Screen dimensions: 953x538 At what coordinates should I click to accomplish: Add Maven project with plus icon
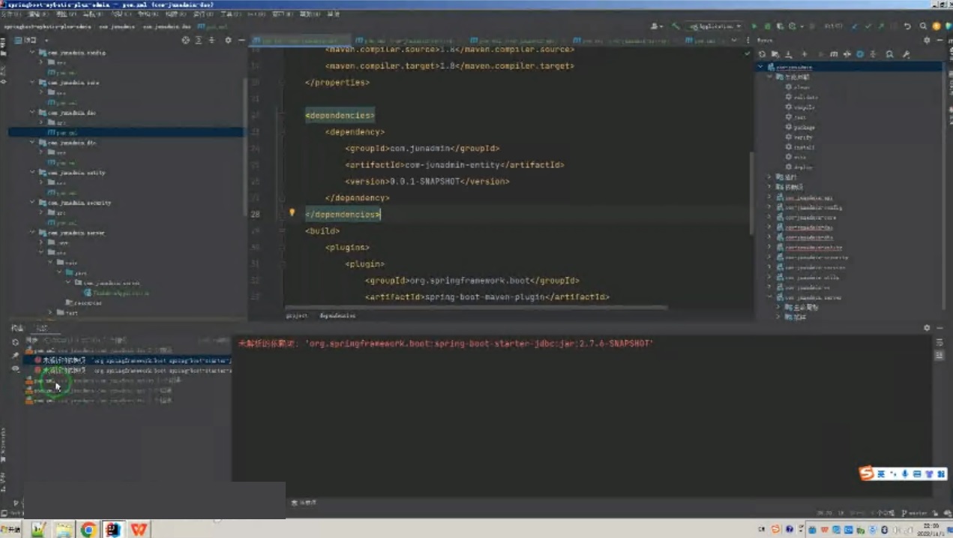[805, 54]
